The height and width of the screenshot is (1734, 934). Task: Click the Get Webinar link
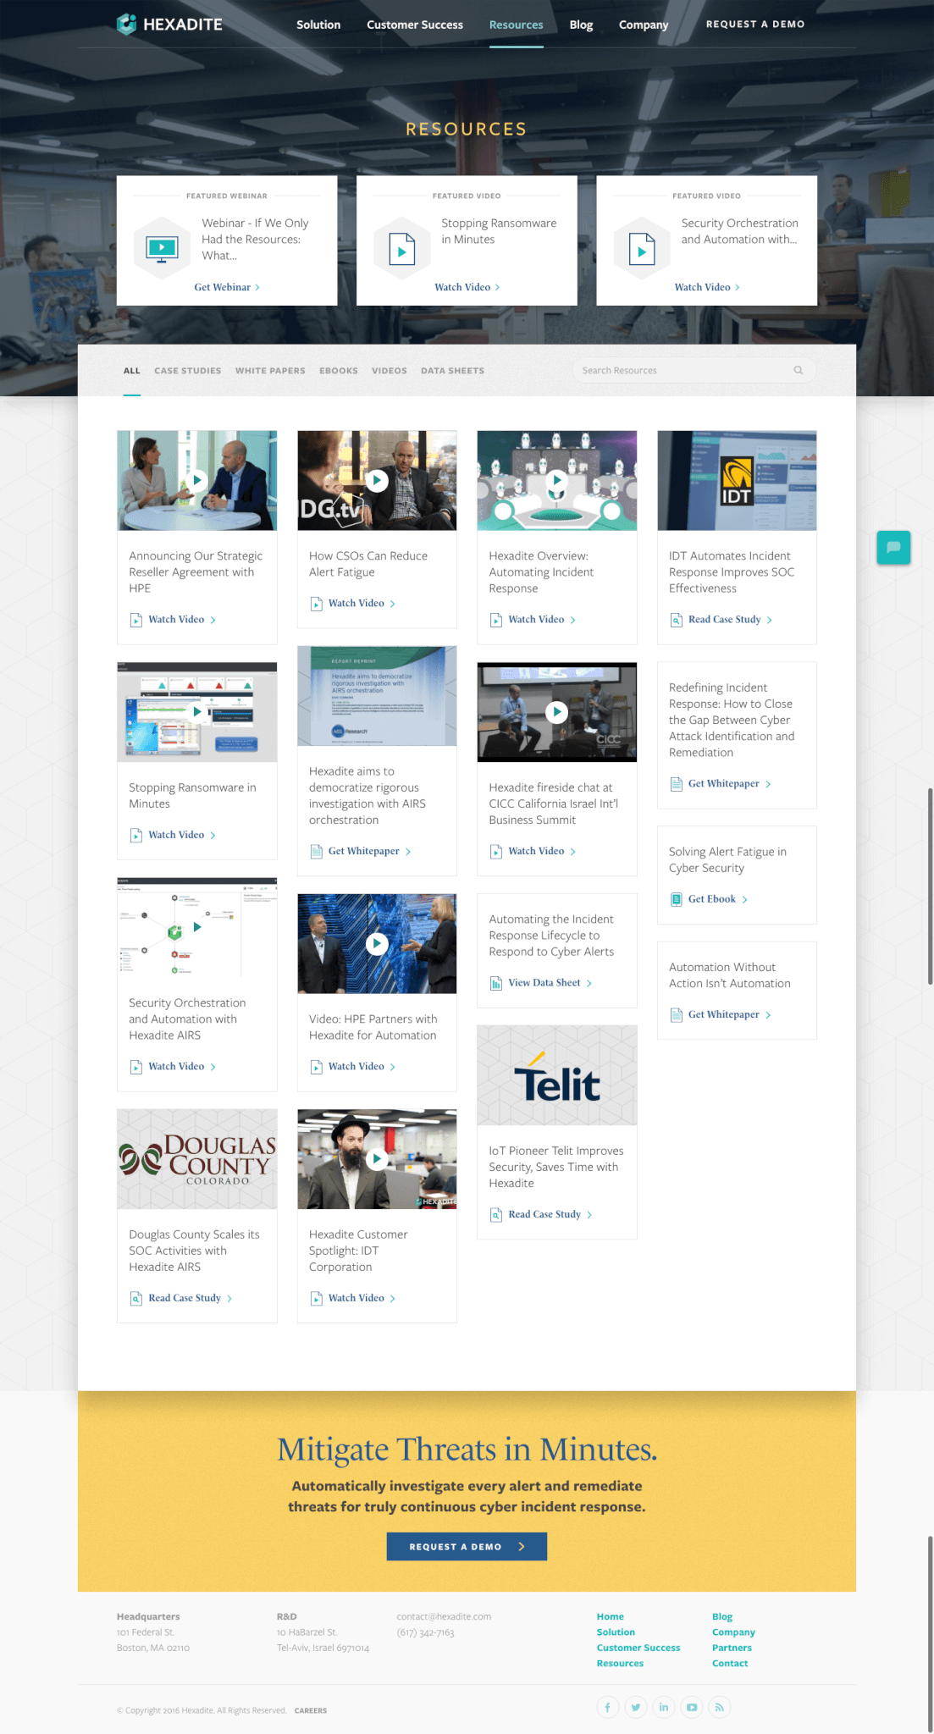point(227,287)
